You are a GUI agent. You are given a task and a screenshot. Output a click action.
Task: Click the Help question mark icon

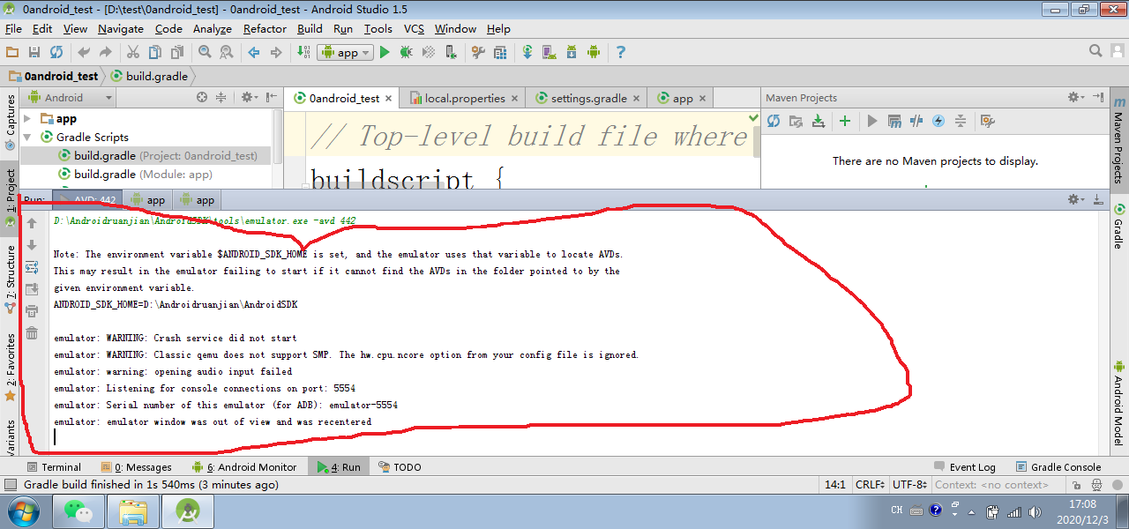coord(621,52)
